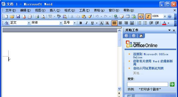This screenshot has height=97, width=178.
Task: Select the Format Painter brush icon
Action: point(90,17)
